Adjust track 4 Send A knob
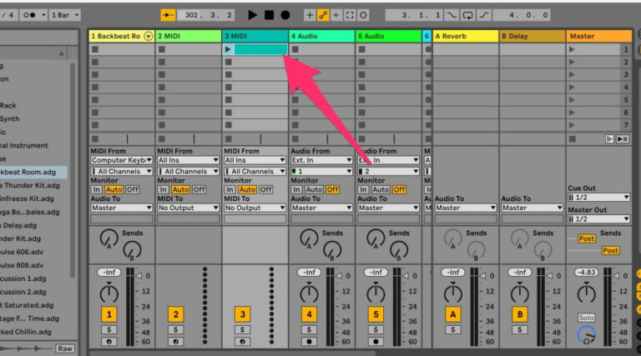 (x=309, y=238)
